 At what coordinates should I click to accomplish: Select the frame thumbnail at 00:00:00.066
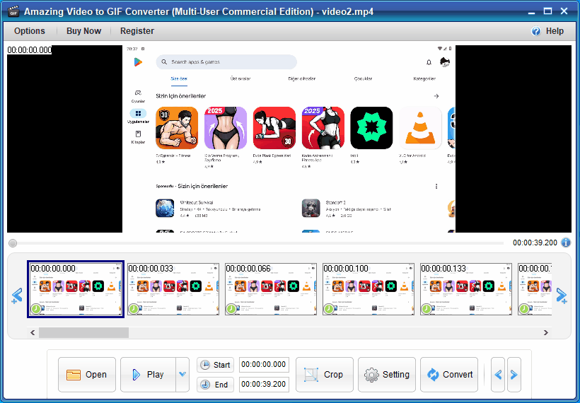click(x=271, y=289)
